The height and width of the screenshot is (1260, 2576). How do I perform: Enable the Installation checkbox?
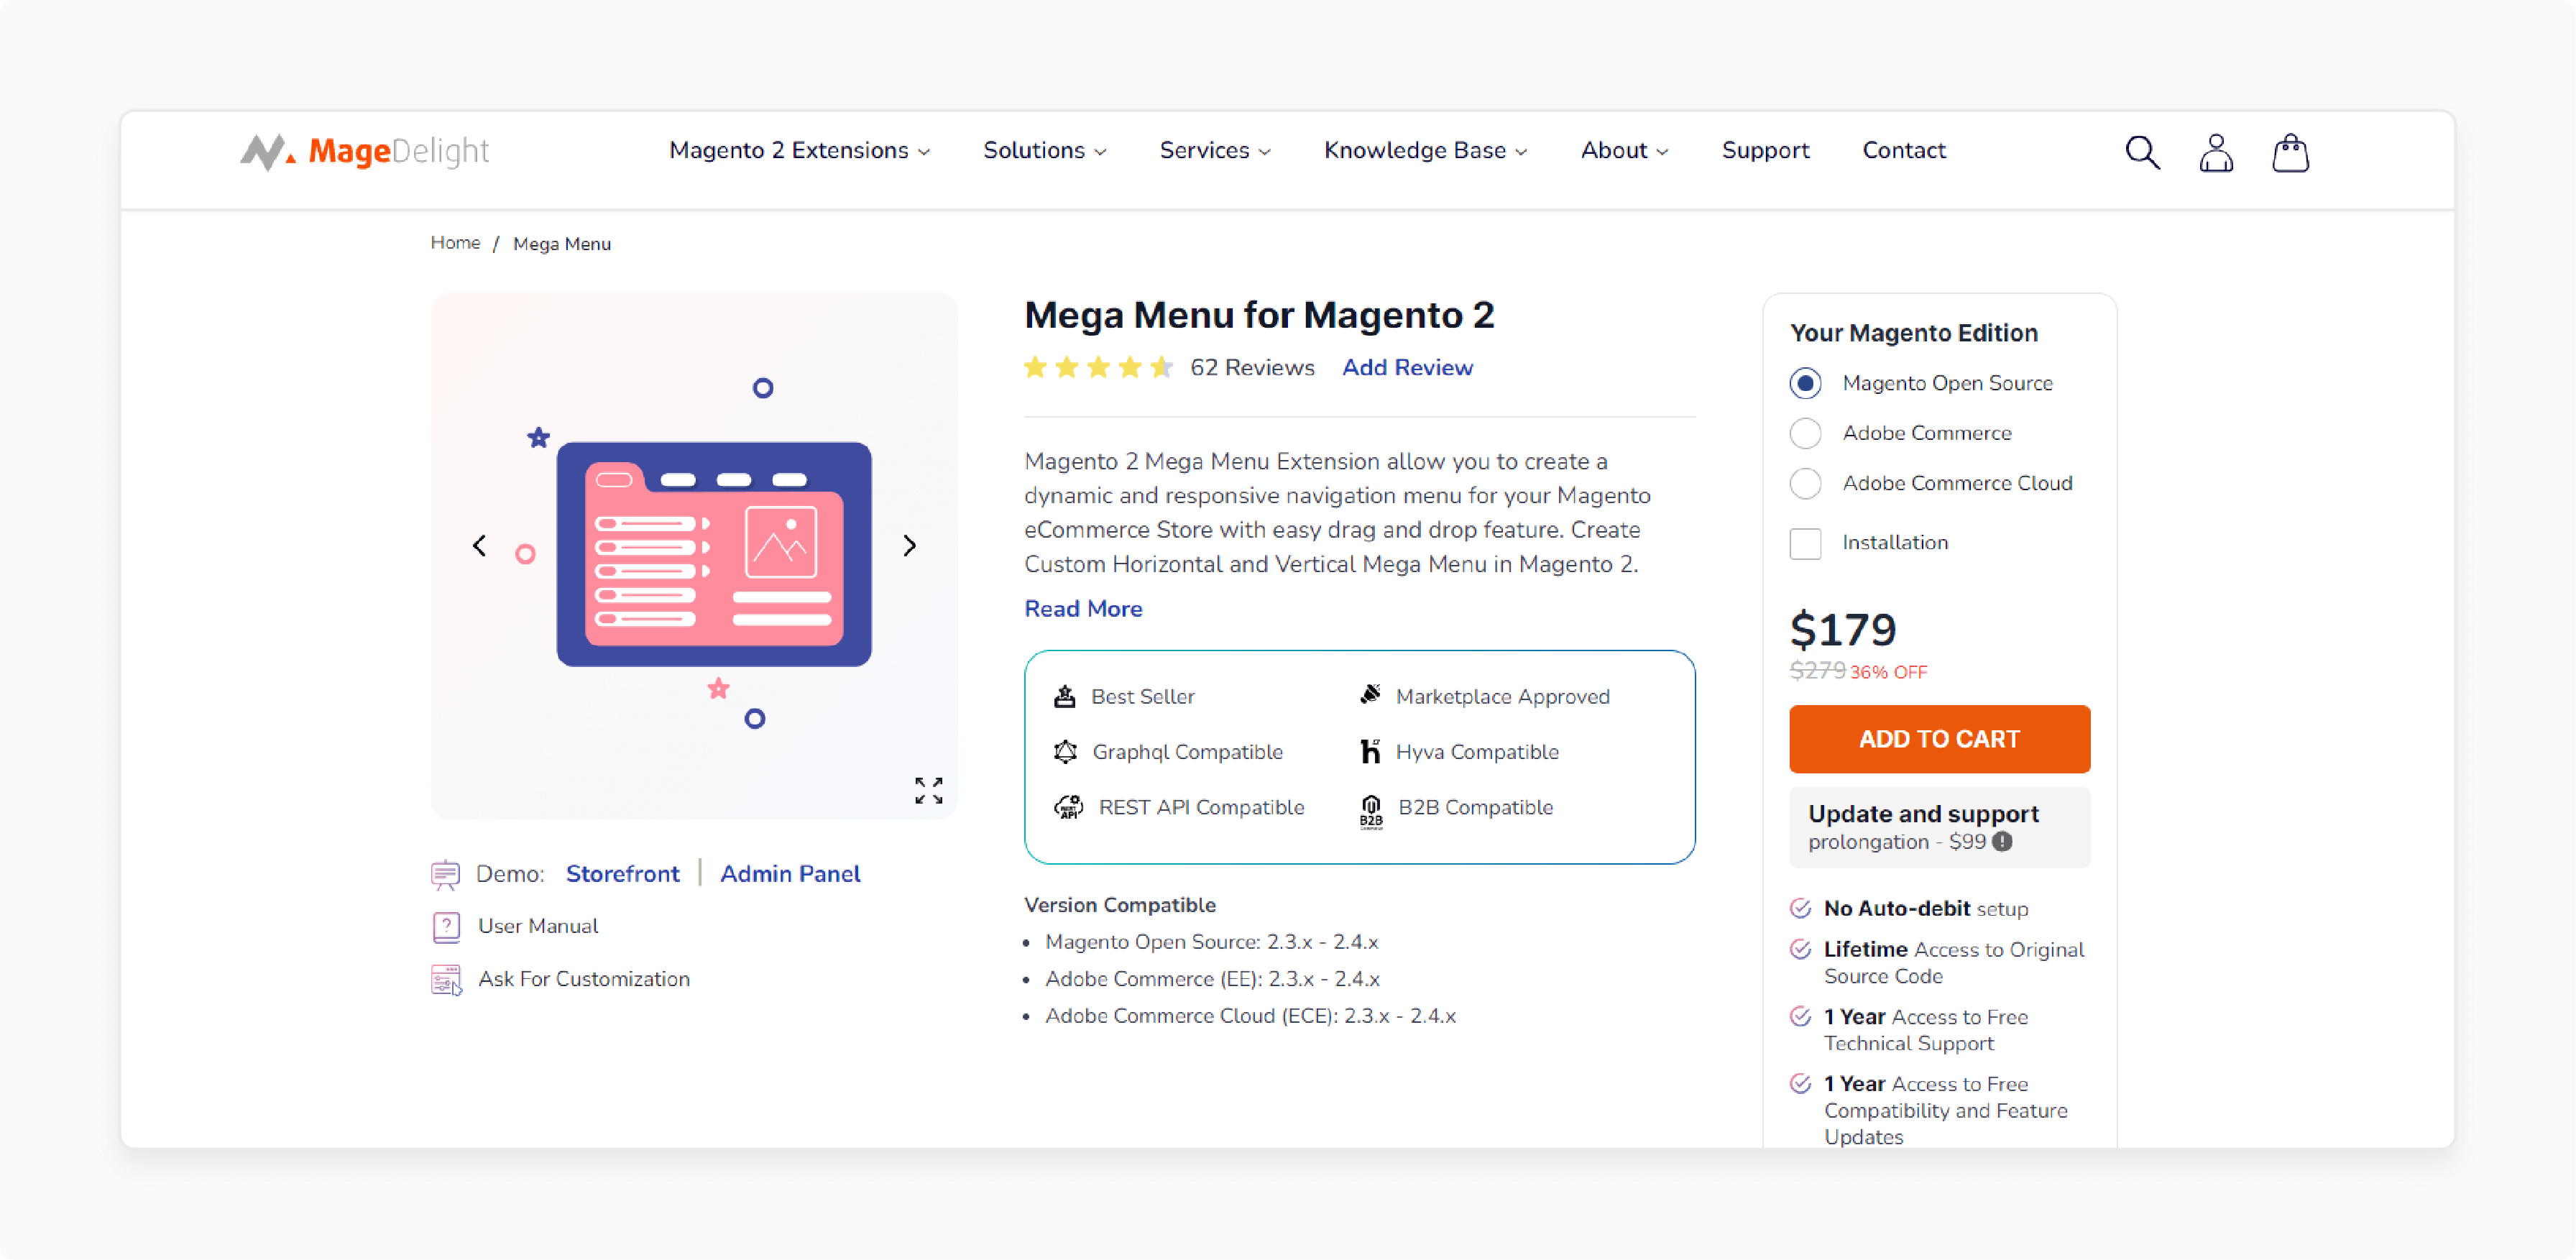pyautogui.click(x=1805, y=543)
